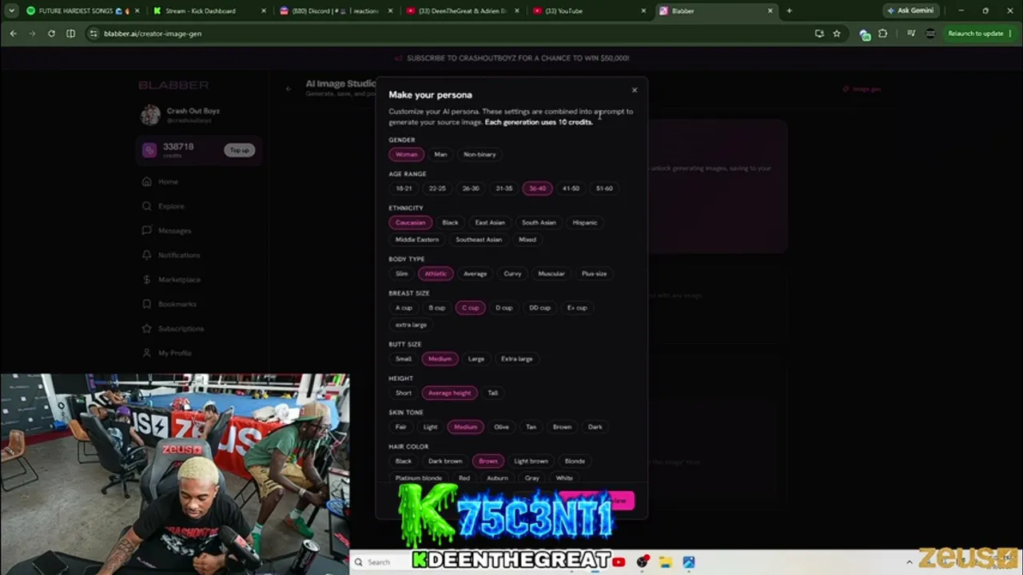Click the Windows taskbar Search box

379,562
